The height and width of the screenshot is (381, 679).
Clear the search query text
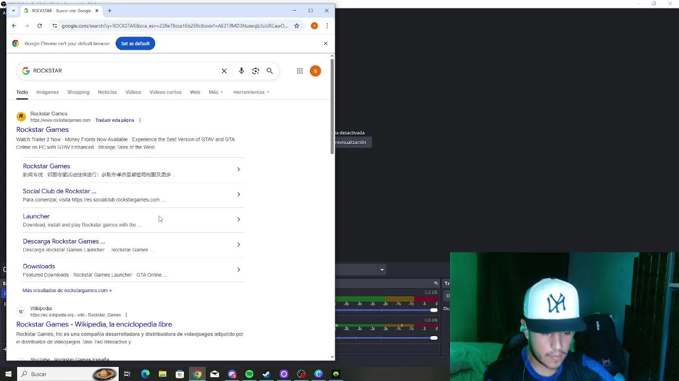click(x=224, y=71)
